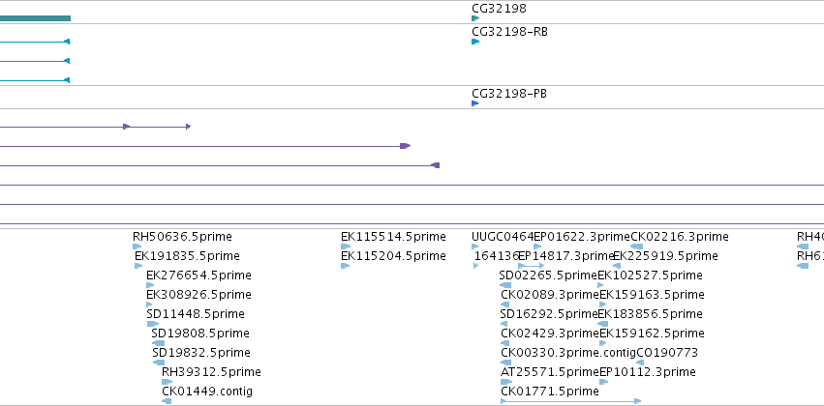Click the glyph under EK225919.5prime
The image size is (824, 406).
point(617,266)
